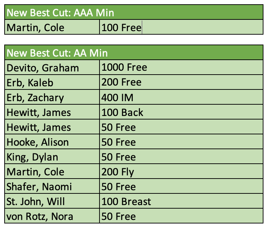Click the "New Best Cut: AA Min" header
The image size is (267, 227).
pos(57,53)
